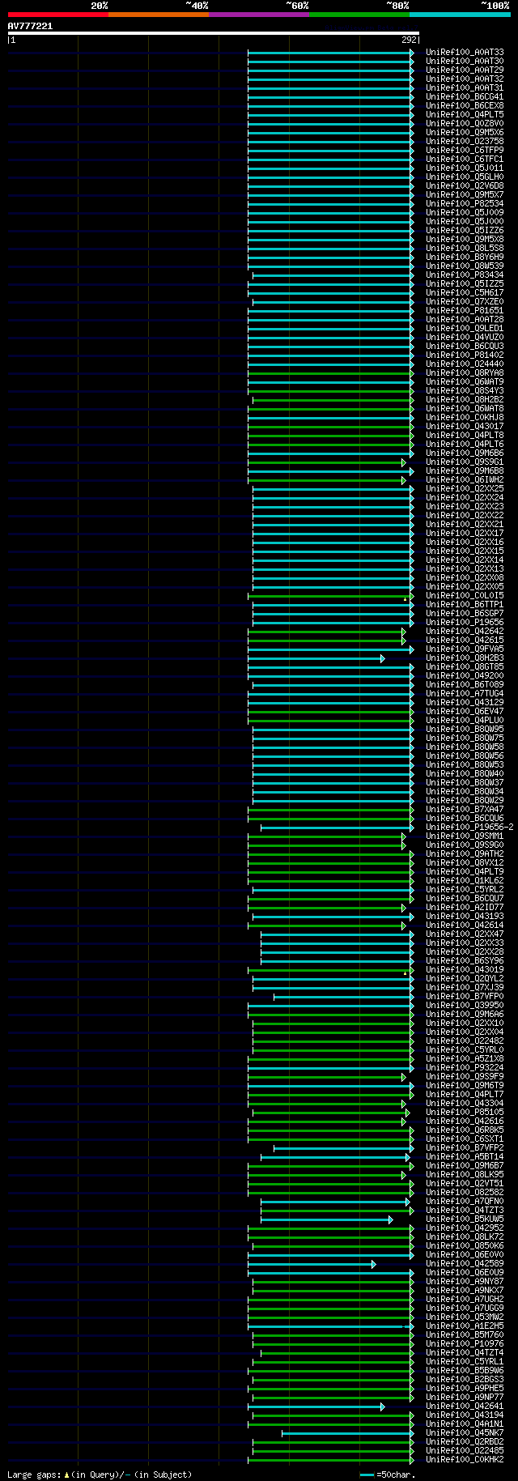Select the UniRef100_B8Y6H9 label
This screenshot has width=518, height=1481.
click(465, 257)
